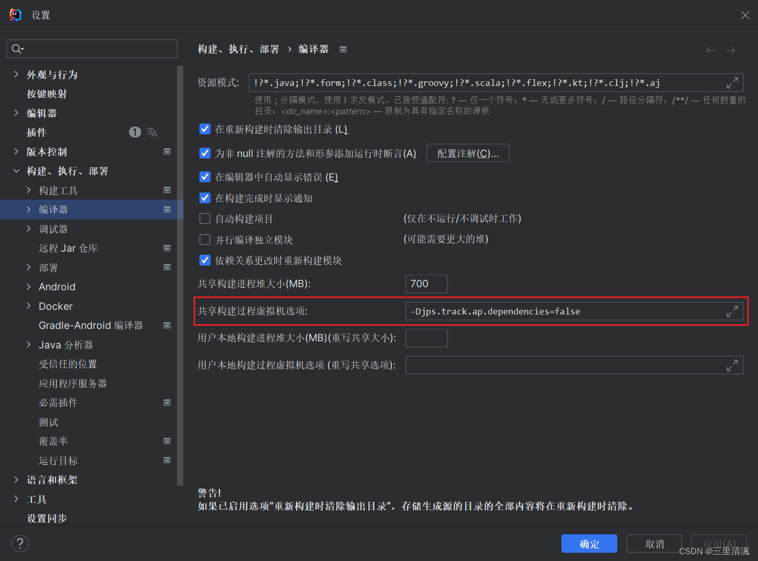Expand the 工具 tree node
Viewport: 758px width, 561px height.
pyautogui.click(x=16, y=499)
